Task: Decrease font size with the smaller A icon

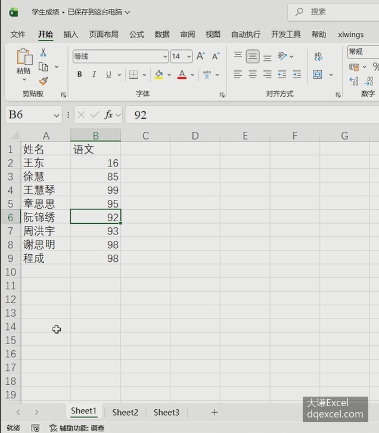Action: coord(216,56)
